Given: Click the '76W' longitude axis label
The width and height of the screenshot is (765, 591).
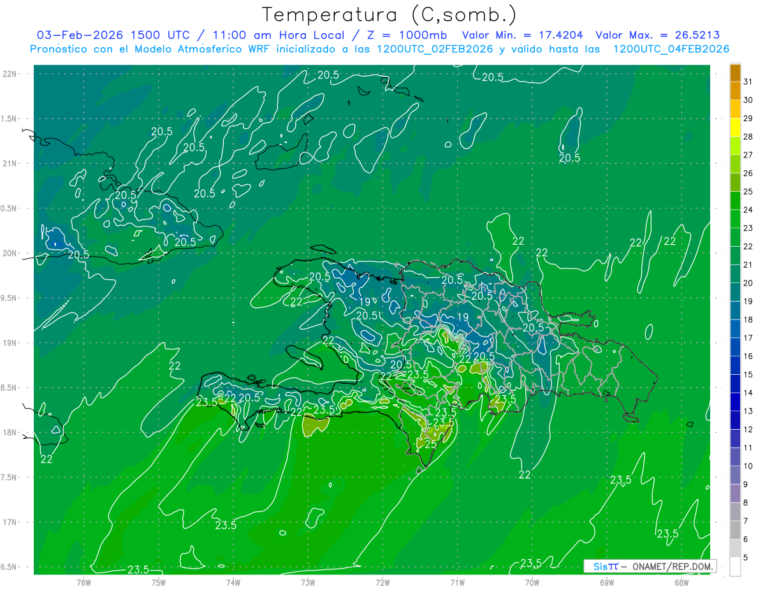Looking at the screenshot, I should [84, 583].
